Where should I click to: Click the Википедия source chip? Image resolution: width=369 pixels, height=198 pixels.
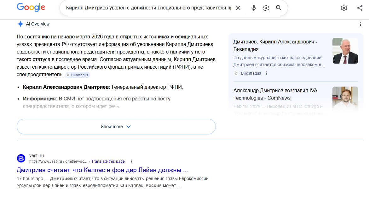click(78, 75)
